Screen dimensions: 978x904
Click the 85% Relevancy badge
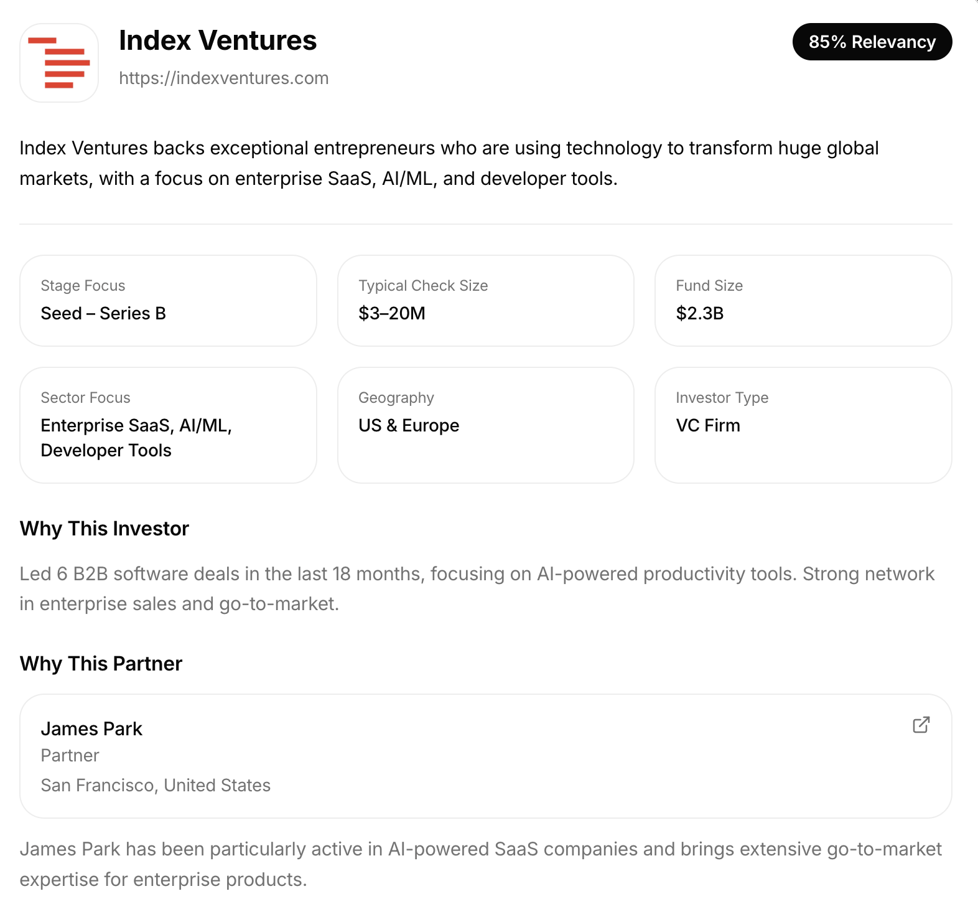tap(872, 42)
